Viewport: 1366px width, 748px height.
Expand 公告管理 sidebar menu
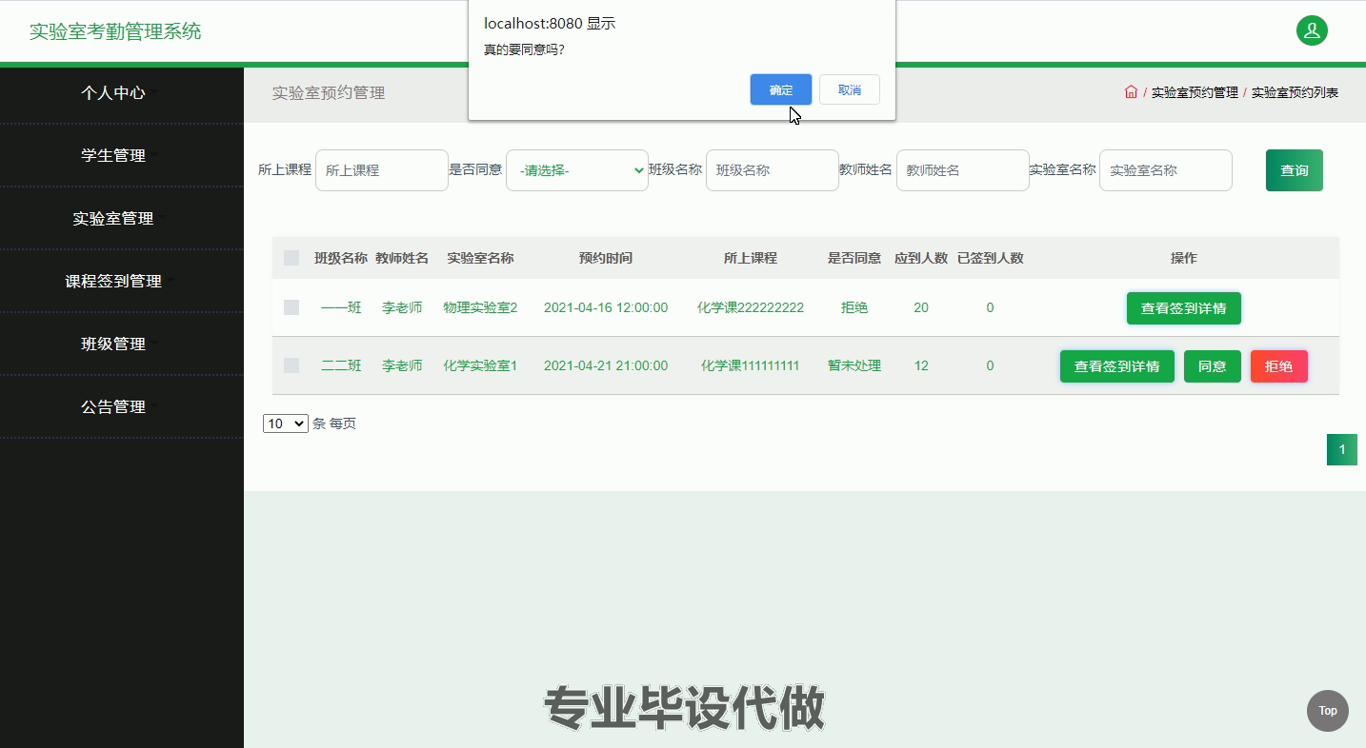pos(122,406)
